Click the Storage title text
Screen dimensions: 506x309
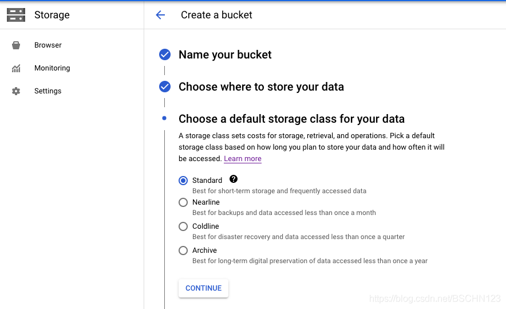click(x=52, y=15)
